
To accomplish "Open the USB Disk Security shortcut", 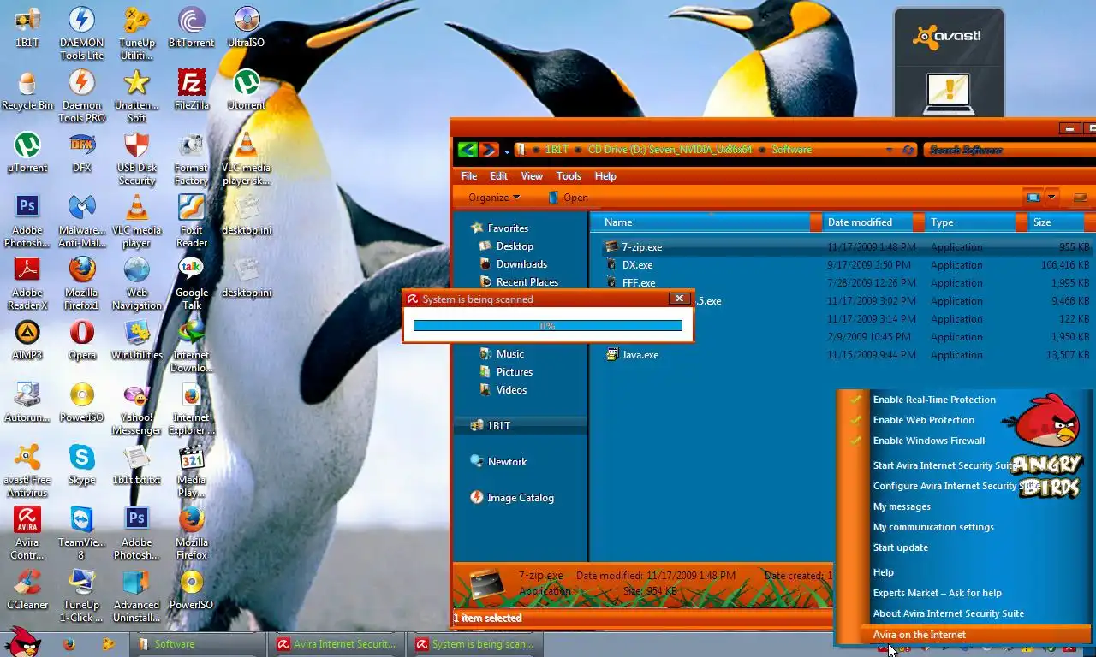I will pyautogui.click(x=136, y=158).
